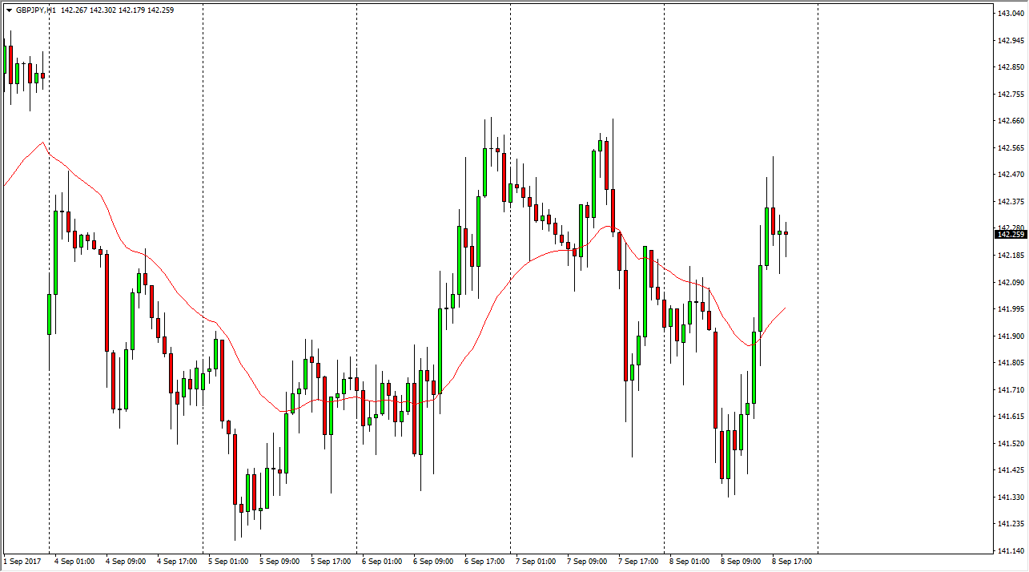
Task: Click the last candle on the chart
Action: point(786,233)
